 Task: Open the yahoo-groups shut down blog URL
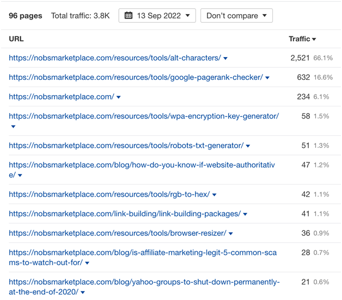144,282
